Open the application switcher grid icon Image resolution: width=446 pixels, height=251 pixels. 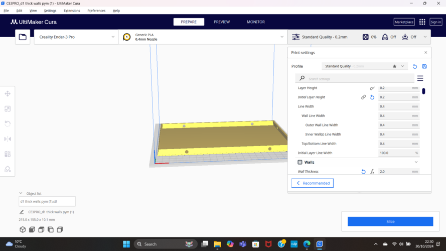[422, 22]
